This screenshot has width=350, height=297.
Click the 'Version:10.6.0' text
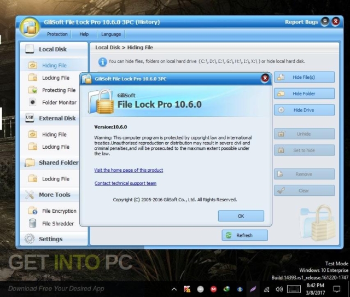(110, 127)
